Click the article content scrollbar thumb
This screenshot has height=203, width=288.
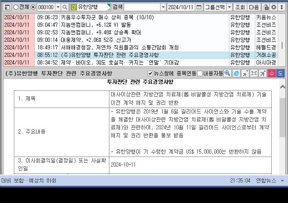coord(283,117)
